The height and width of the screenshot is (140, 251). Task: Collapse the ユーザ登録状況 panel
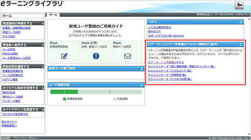pyautogui.click(x=142, y=85)
